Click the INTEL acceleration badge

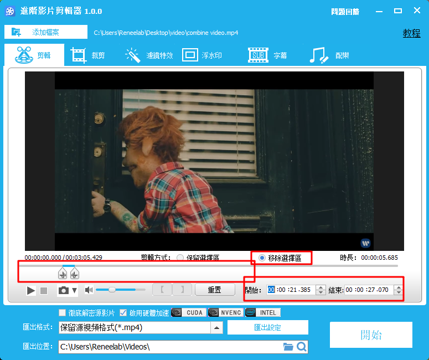[262, 312]
